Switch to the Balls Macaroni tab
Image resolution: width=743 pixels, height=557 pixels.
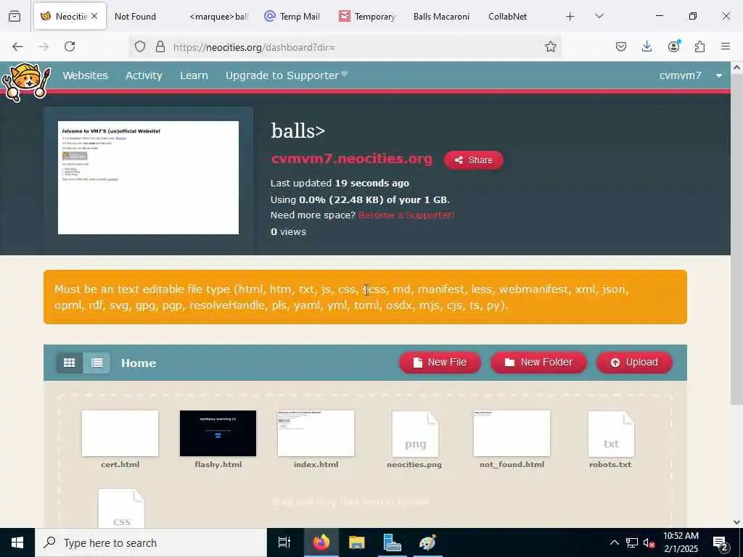[441, 17]
